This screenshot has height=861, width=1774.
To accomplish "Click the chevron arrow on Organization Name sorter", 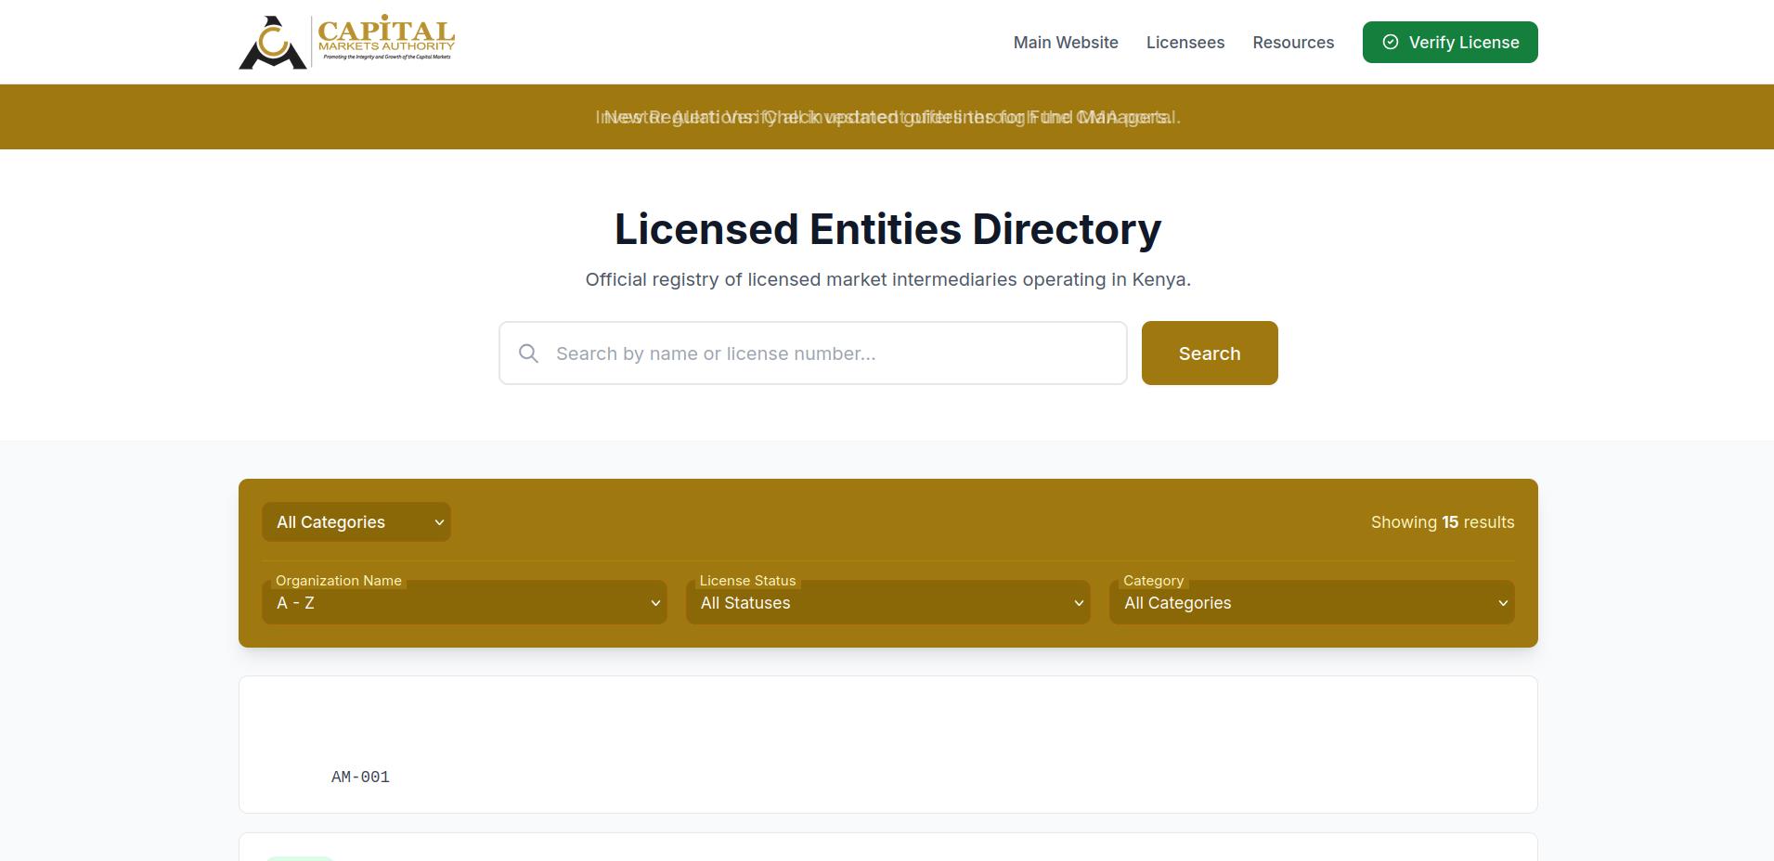I will 655,603.
